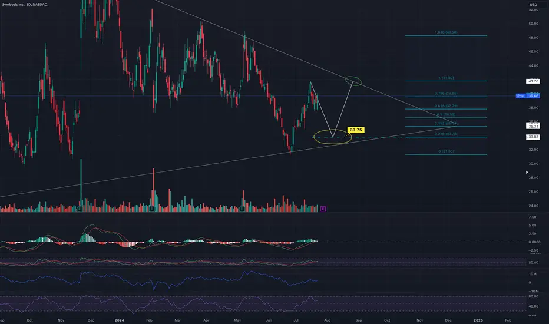Click the 30.00 price scale value
This screenshot has height=324, width=549.
coord(533,164)
